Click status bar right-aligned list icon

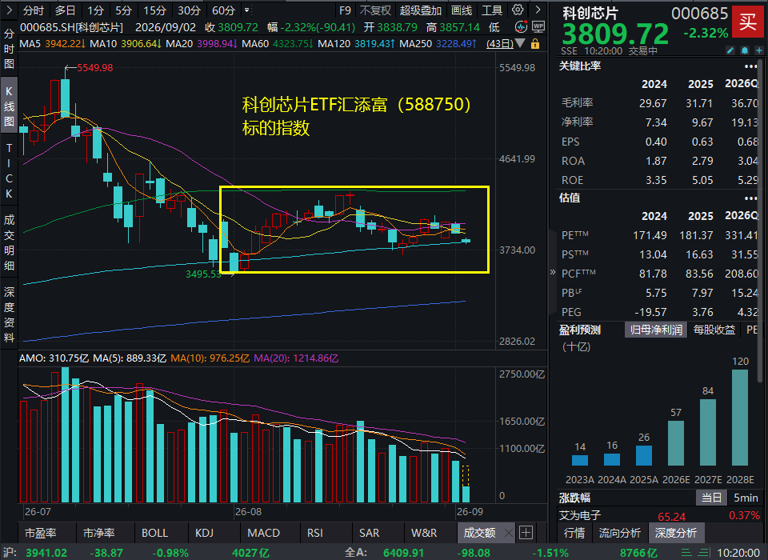tap(704, 553)
